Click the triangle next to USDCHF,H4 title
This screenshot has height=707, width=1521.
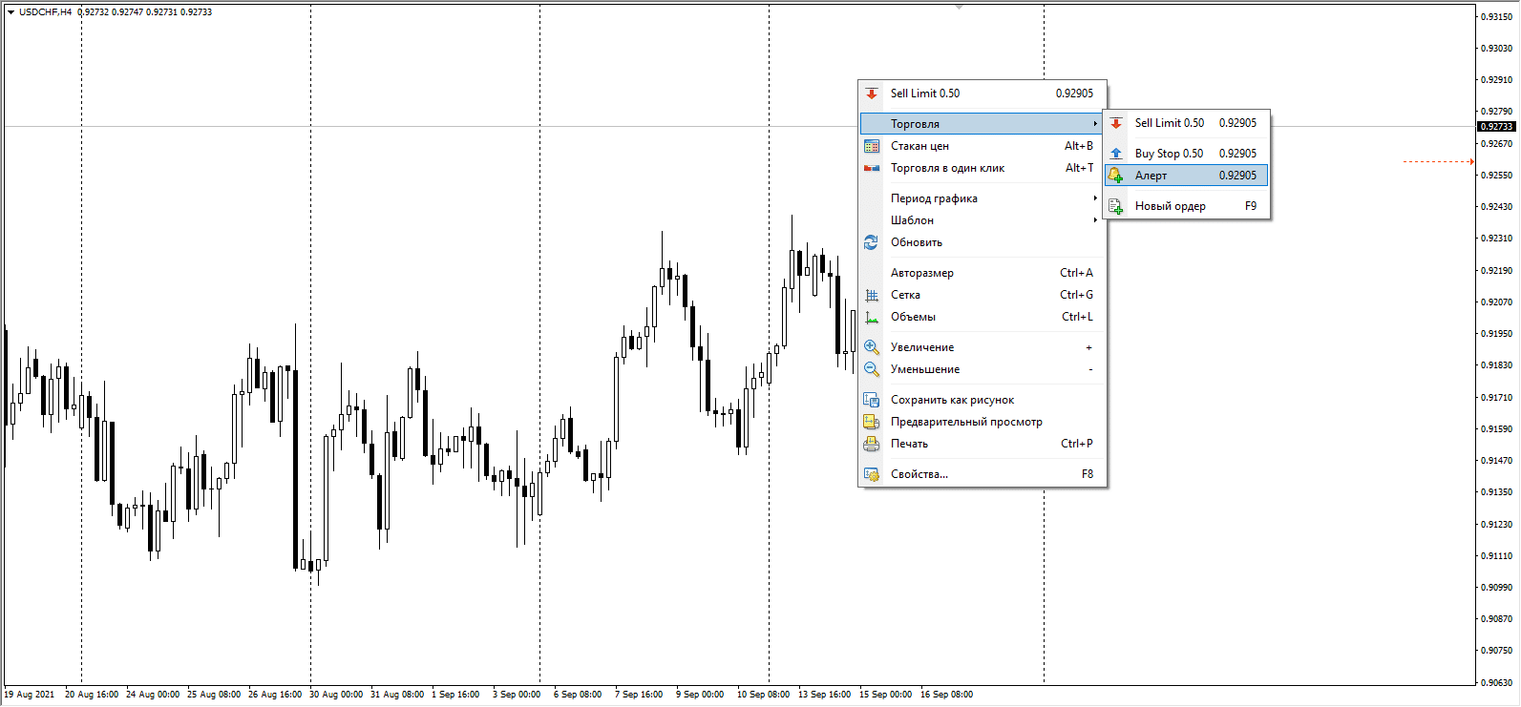pyautogui.click(x=11, y=12)
